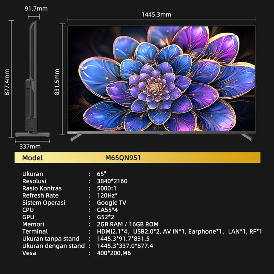Click the Google TV operating system value
Viewport: 274px width, 274px height.
[111, 203]
